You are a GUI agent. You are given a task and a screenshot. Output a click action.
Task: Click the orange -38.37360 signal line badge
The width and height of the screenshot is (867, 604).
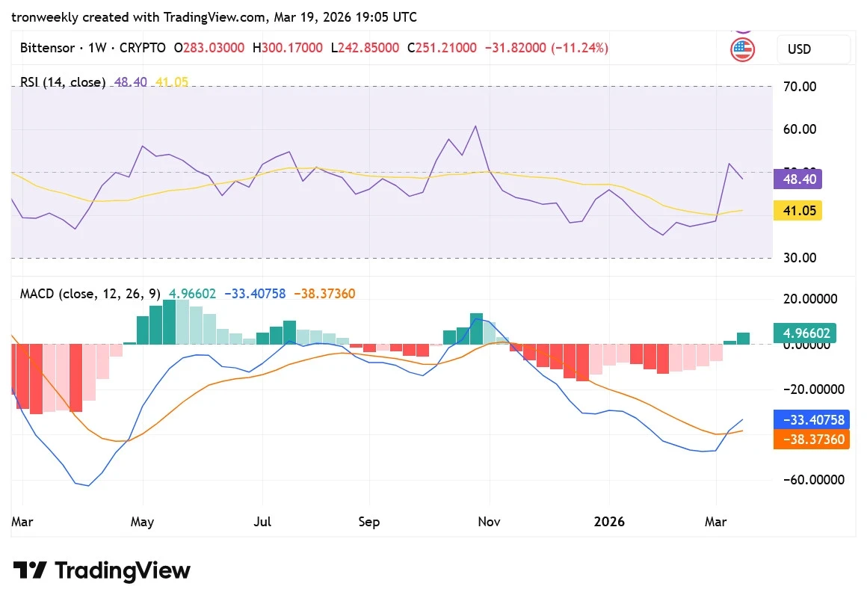[812, 440]
